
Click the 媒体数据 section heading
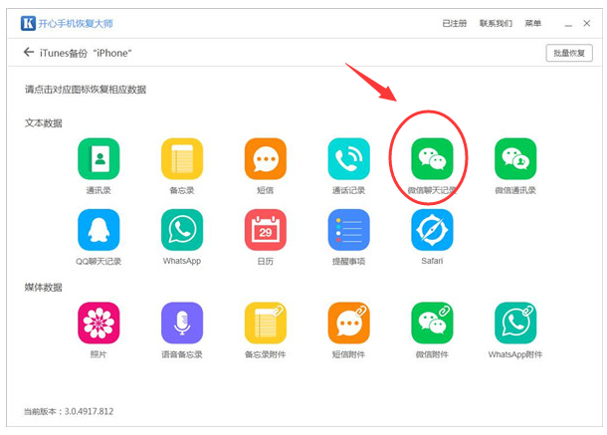44,288
